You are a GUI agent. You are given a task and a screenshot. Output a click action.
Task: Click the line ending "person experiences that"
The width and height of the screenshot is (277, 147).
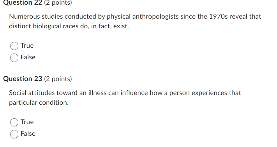(x=125, y=93)
